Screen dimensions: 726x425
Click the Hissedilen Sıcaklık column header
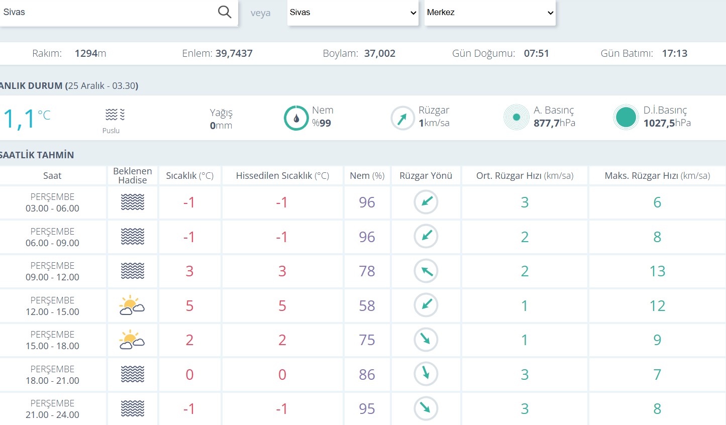click(x=282, y=176)
